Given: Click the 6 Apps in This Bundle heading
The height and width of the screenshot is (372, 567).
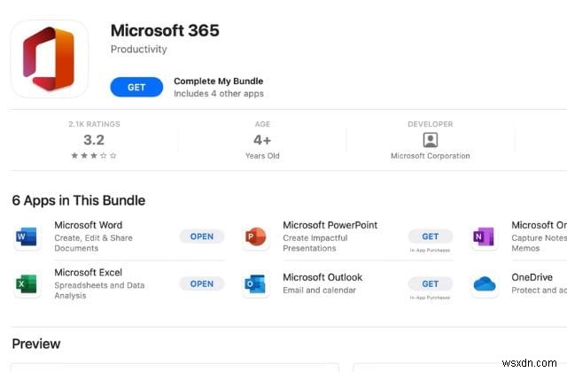Looking at the screenshot, I should (79, 200).
